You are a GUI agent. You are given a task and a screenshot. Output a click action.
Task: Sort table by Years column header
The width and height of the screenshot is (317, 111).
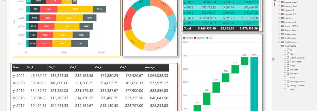(19, 68)
